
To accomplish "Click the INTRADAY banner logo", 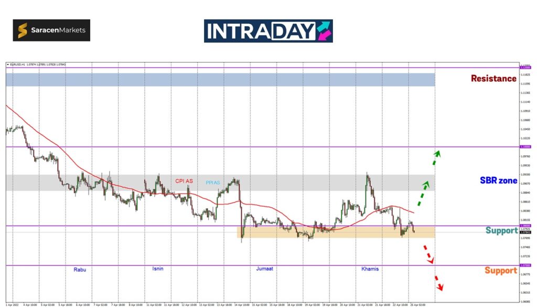I will pyautogui.click(x=268, y=31).
